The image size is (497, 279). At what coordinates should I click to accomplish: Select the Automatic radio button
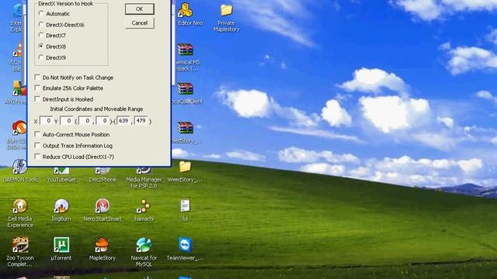click(x=41, y=14)
